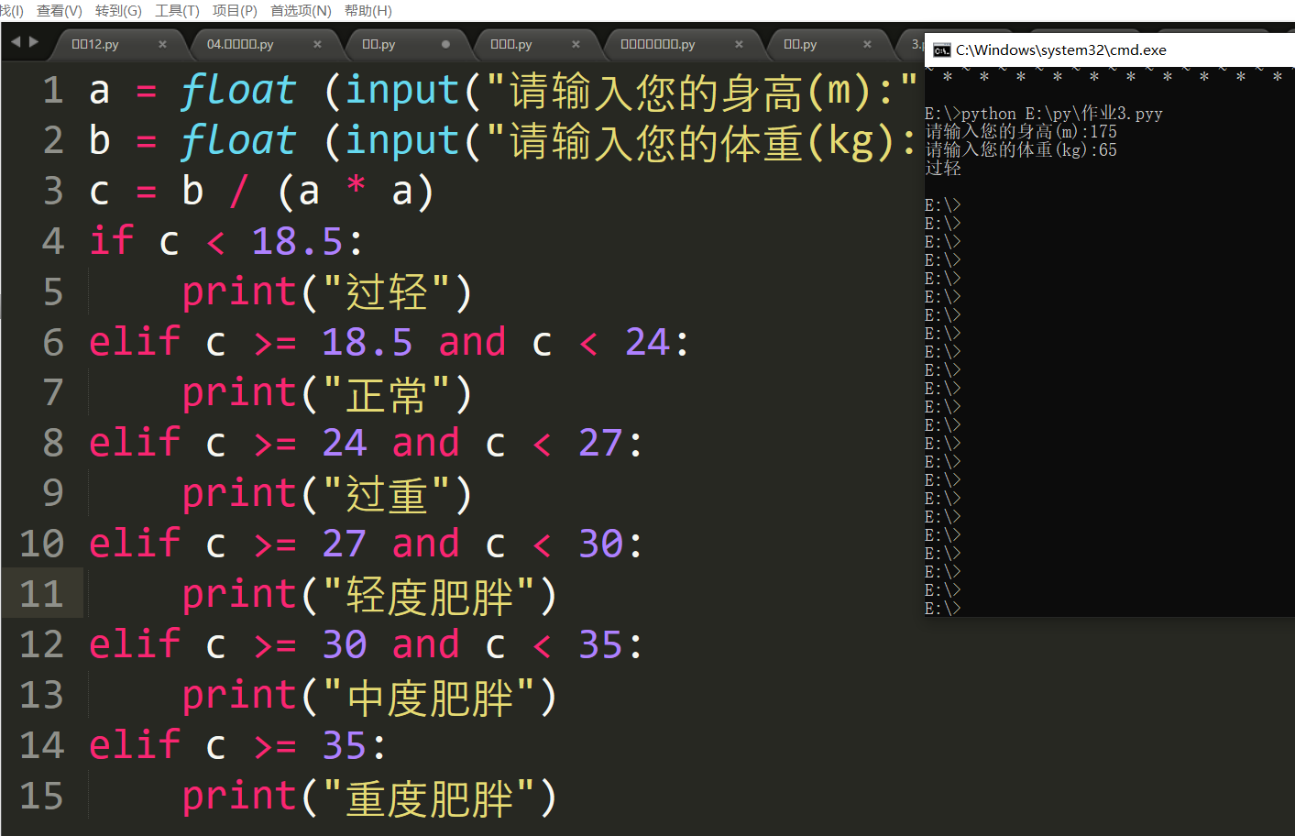Click the 'float' keyword on line 1
The height and width of the screenshot is (836, 1295).
point(239,91)
